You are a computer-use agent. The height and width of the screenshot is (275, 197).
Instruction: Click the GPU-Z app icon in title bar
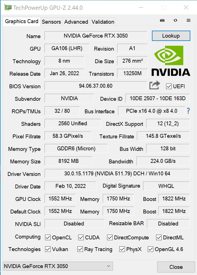tap(8, 8)
